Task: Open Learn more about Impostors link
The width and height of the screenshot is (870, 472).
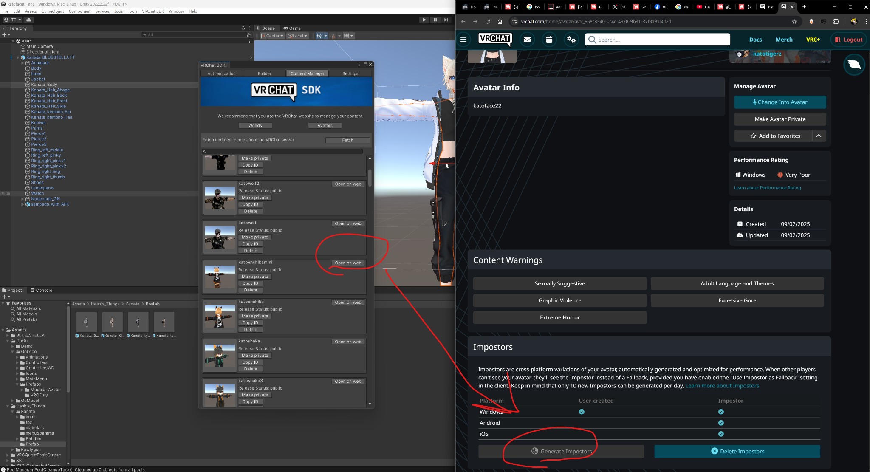Action: click(722, 386)
